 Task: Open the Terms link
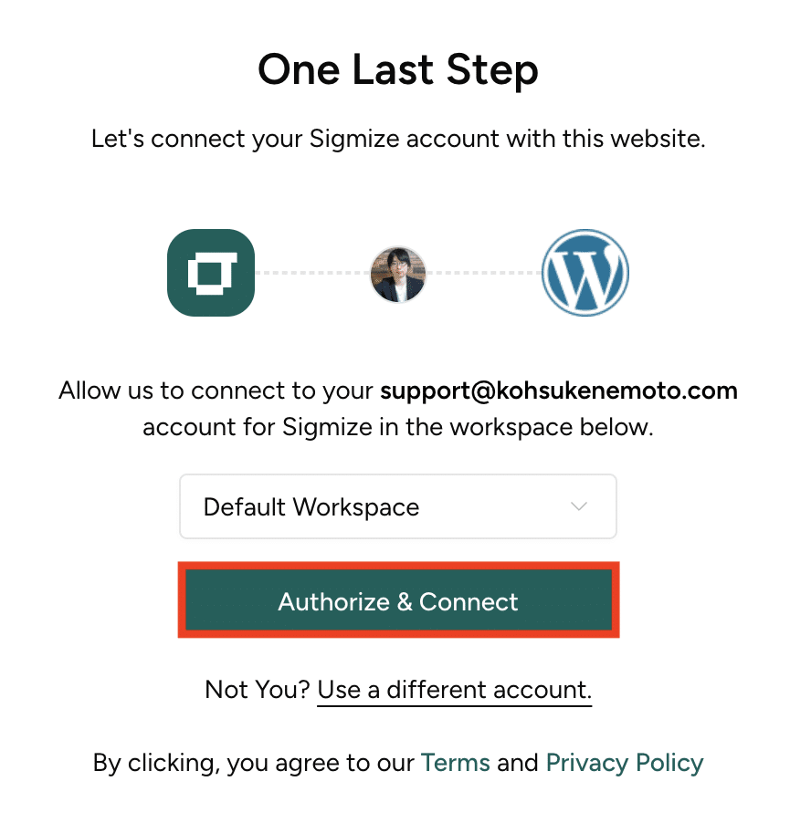(x=455, y=763)
